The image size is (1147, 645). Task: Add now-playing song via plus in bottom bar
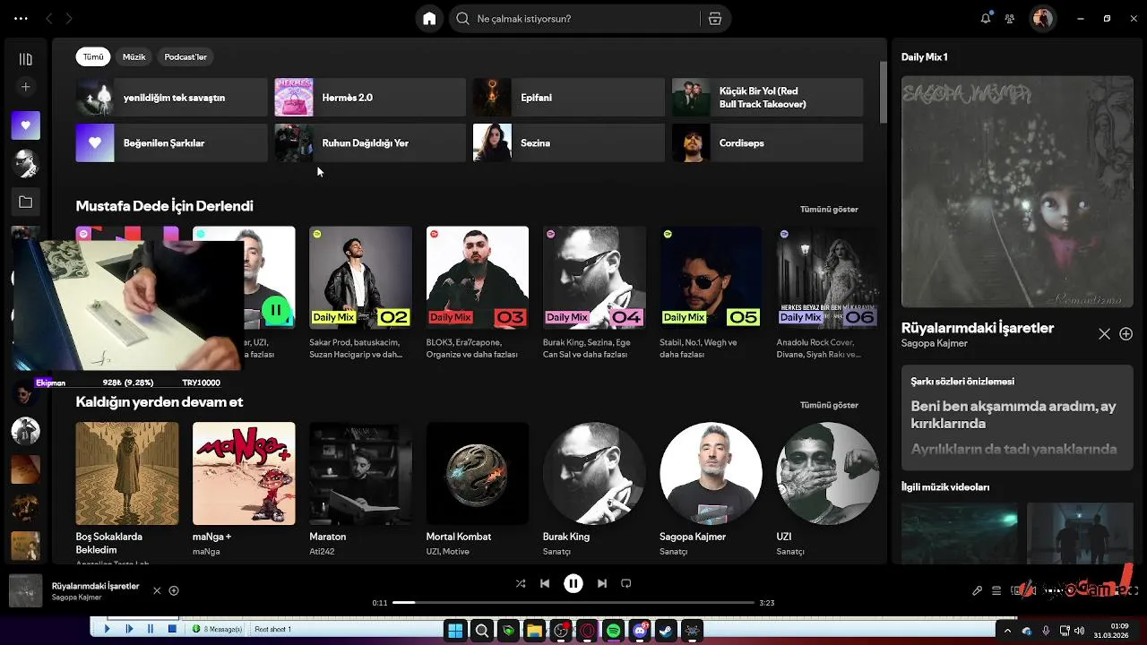pyautogui.click(x=174, y=590)
